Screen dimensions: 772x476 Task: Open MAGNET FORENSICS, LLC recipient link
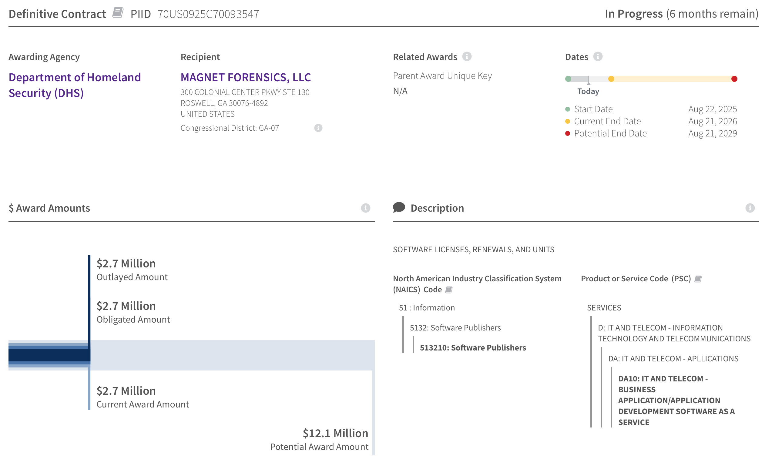point(246,77)
